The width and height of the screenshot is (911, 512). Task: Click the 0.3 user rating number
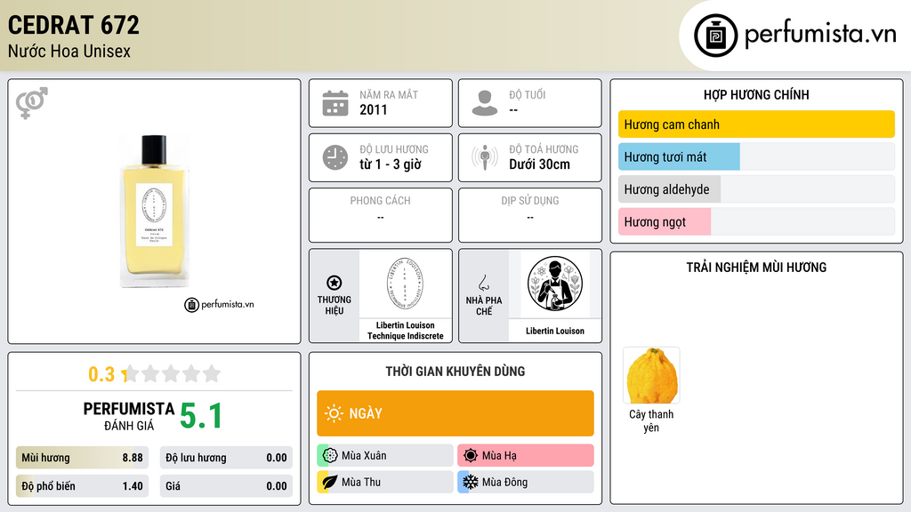[x=101, y=374]
